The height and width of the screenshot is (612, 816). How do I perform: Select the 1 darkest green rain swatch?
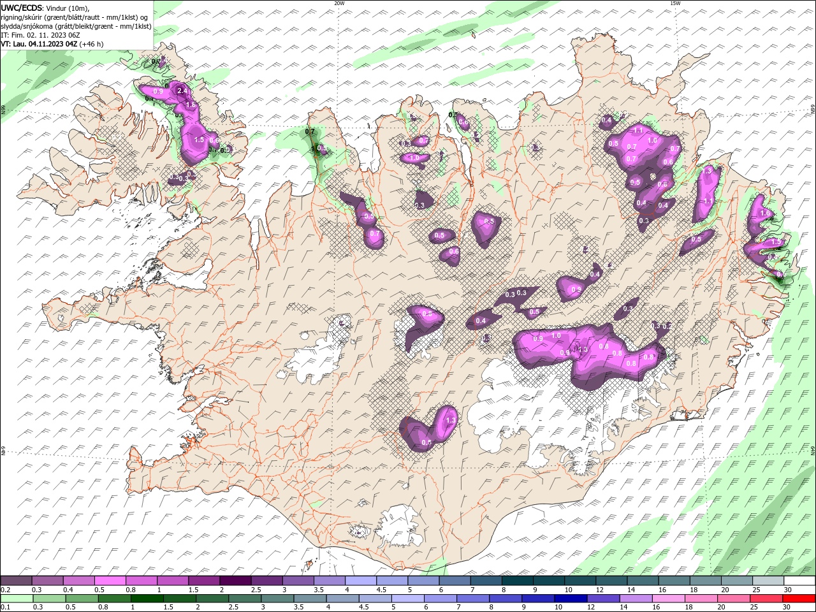(x=147, y=599)
